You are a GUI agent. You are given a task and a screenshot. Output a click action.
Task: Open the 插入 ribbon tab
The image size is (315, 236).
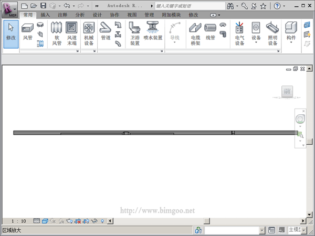coord(45,15)
